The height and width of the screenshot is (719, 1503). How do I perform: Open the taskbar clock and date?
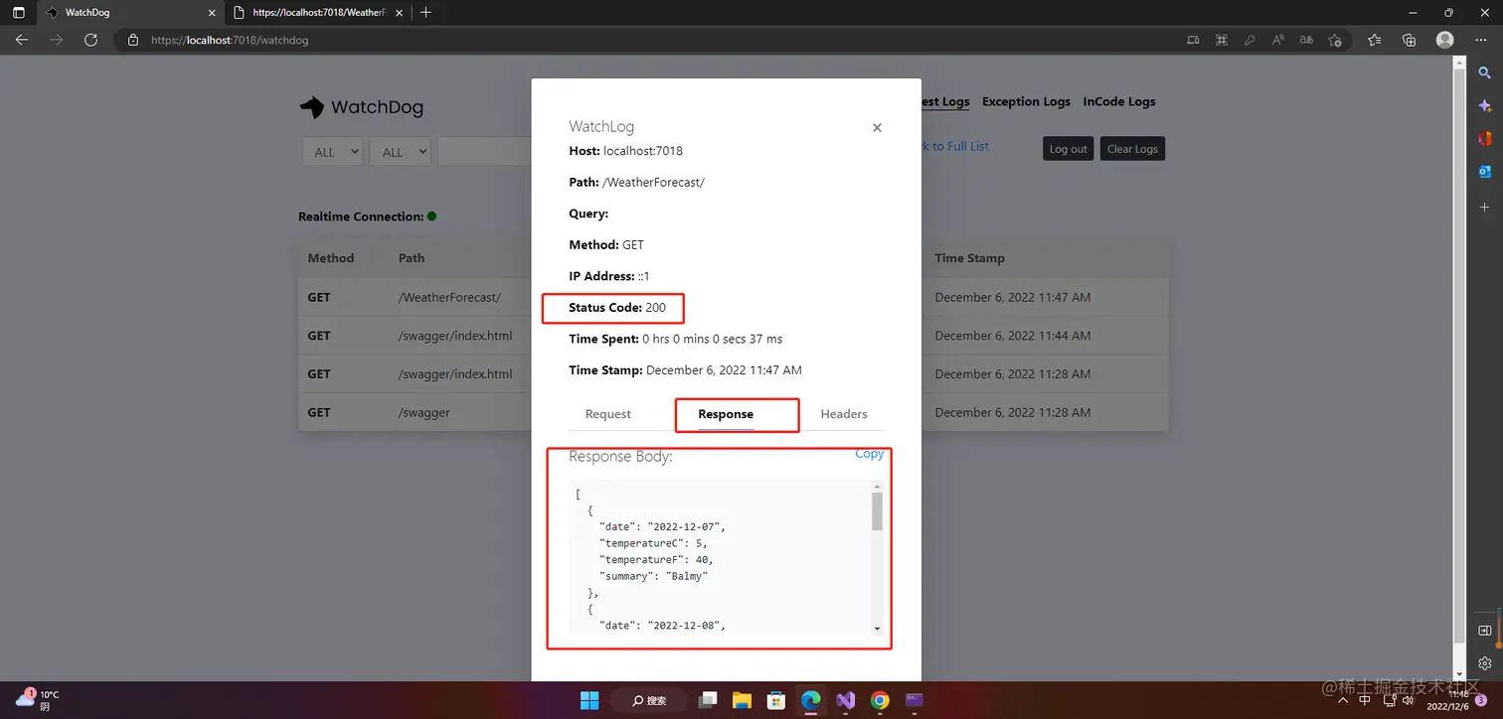point(1448,699)
